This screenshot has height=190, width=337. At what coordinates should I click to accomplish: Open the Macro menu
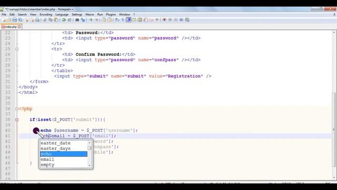click(90, 14)
